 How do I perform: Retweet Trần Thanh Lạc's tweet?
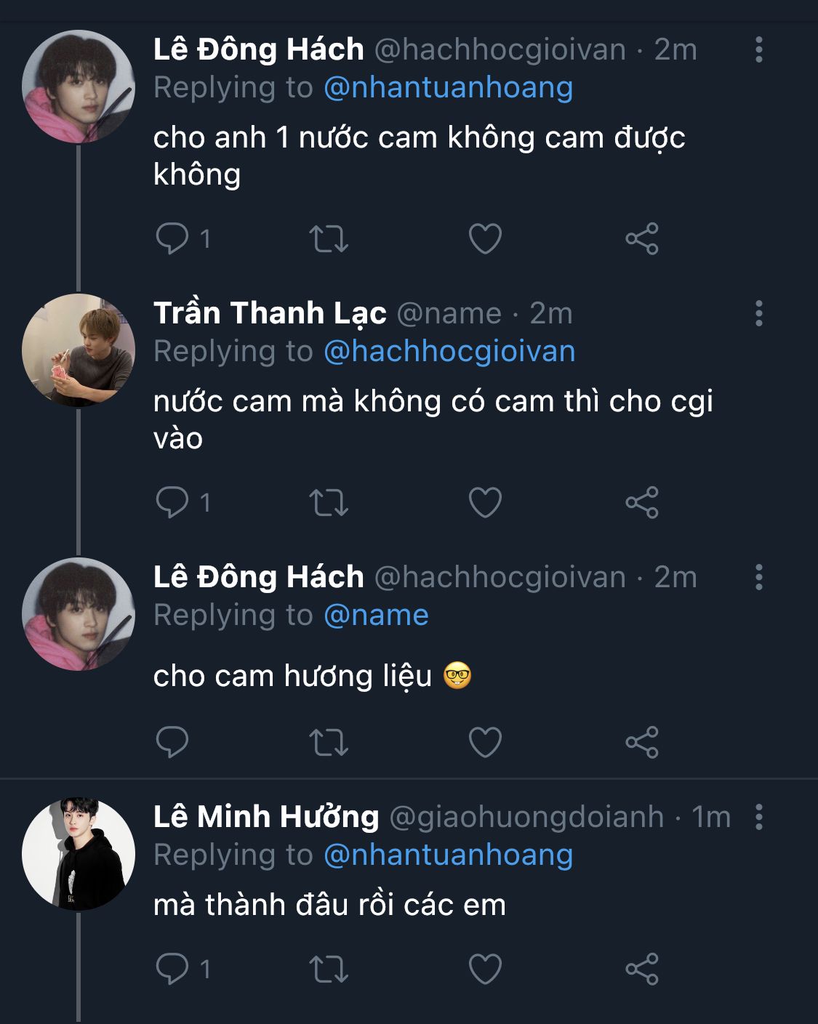pos(329,502)
